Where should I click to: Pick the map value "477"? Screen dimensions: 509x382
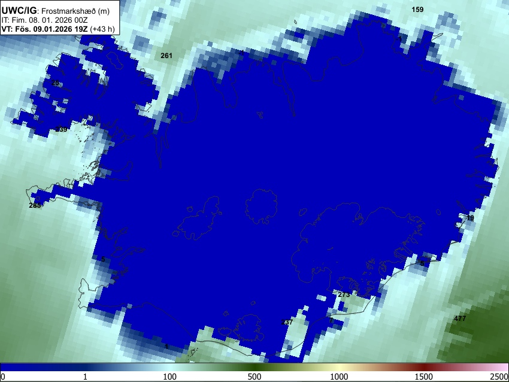[460, 319]
